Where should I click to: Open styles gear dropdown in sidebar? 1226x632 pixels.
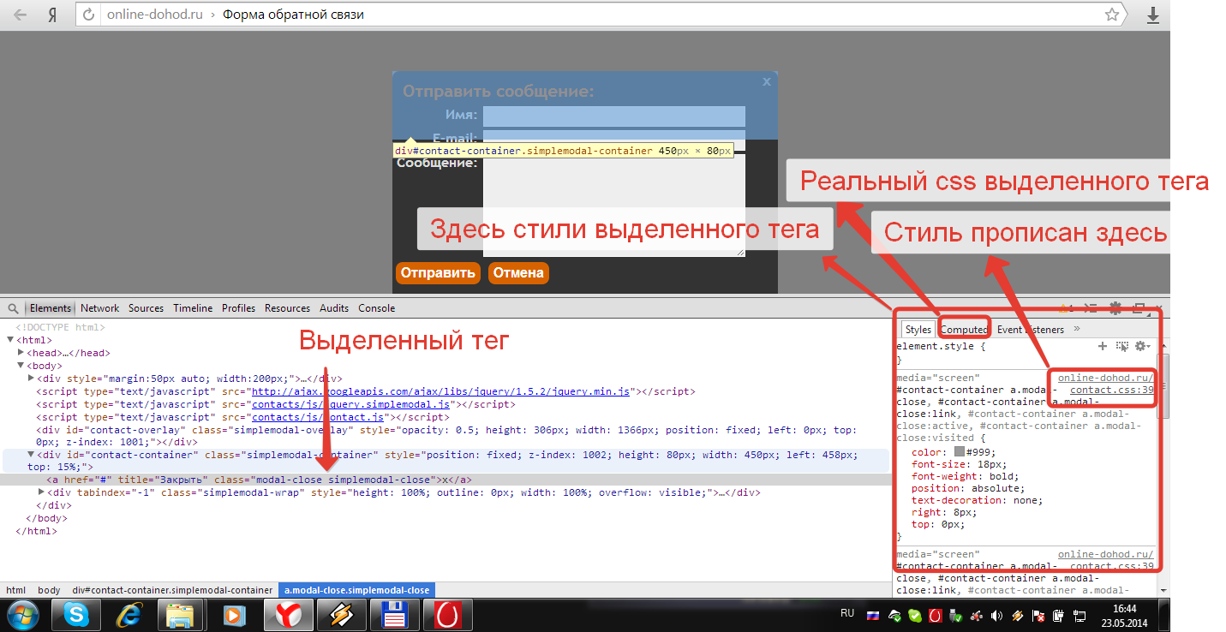[x=1142, y=346]
